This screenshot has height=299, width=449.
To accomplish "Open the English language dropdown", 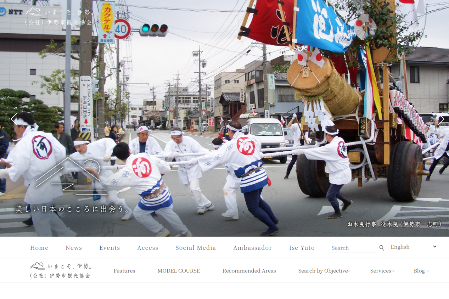I will point(413,247).
